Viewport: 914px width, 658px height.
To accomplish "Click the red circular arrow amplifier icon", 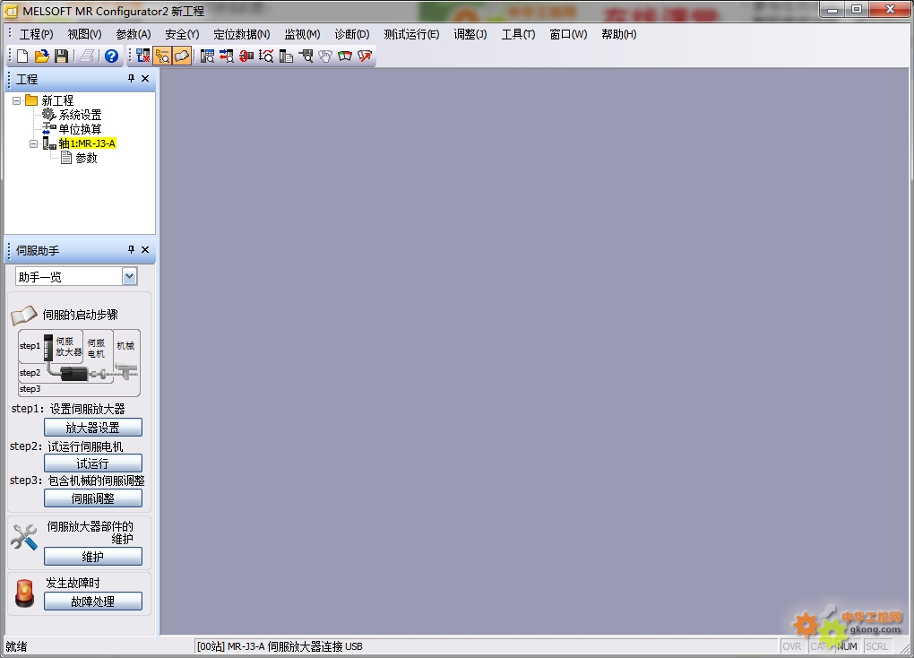I will (246, 56).
